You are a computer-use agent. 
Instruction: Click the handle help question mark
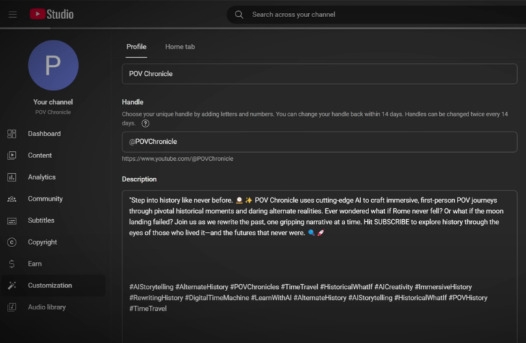point(145,123)
